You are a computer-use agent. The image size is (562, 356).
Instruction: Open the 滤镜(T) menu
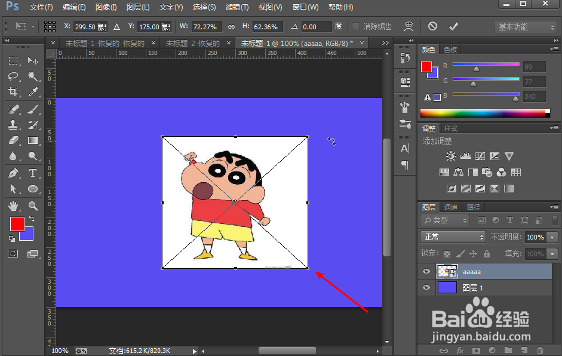coord(237,7)
